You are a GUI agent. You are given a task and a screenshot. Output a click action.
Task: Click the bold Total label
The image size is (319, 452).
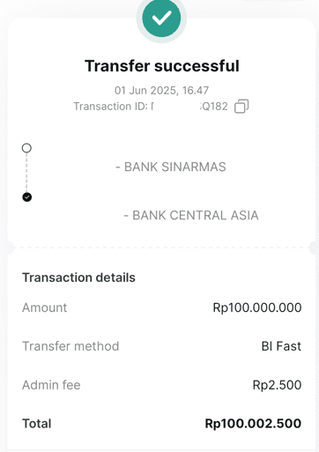tap(37, 424)
